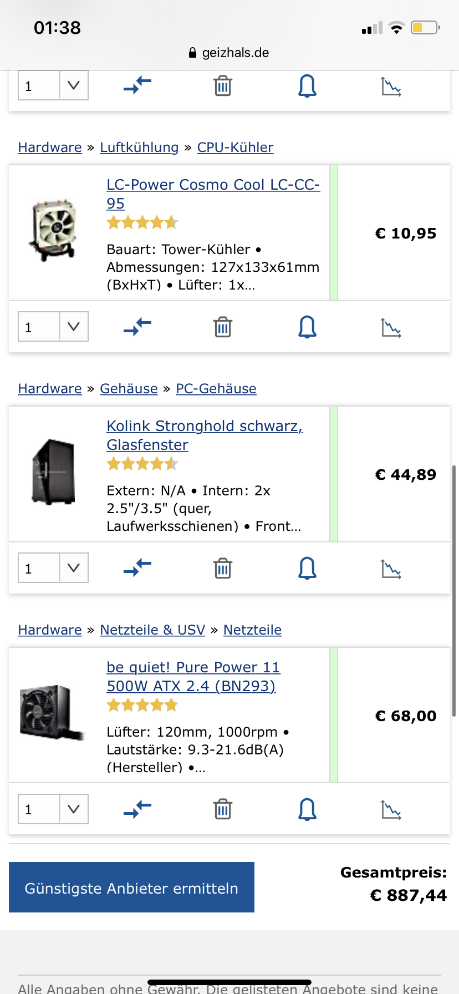Screen dimensions: 459x994
Task: Open Netzteile & USV breadcrumb
Action: point(152,630)
